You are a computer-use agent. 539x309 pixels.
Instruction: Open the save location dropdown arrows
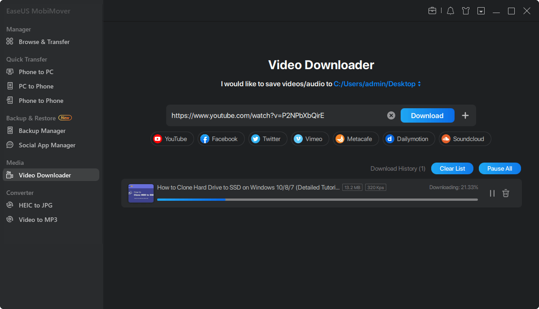[x=419, y=84]
